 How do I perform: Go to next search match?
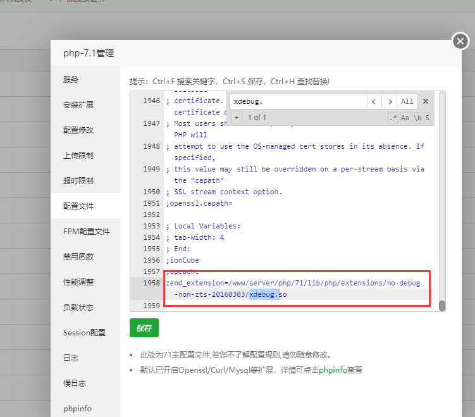390,101
